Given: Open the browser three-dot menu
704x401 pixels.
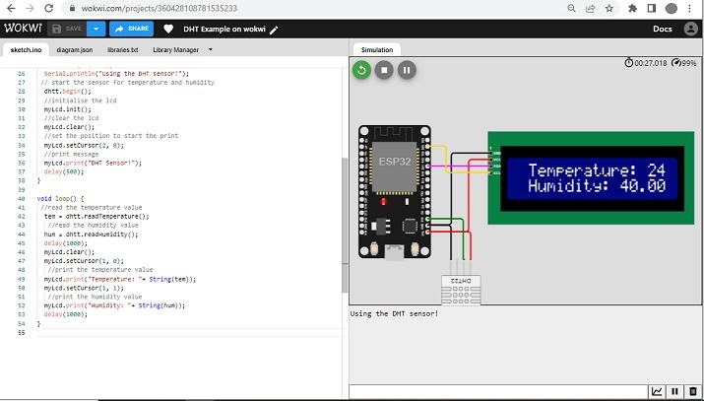Looking at the screenshot, I should click(x=690, y=8).
